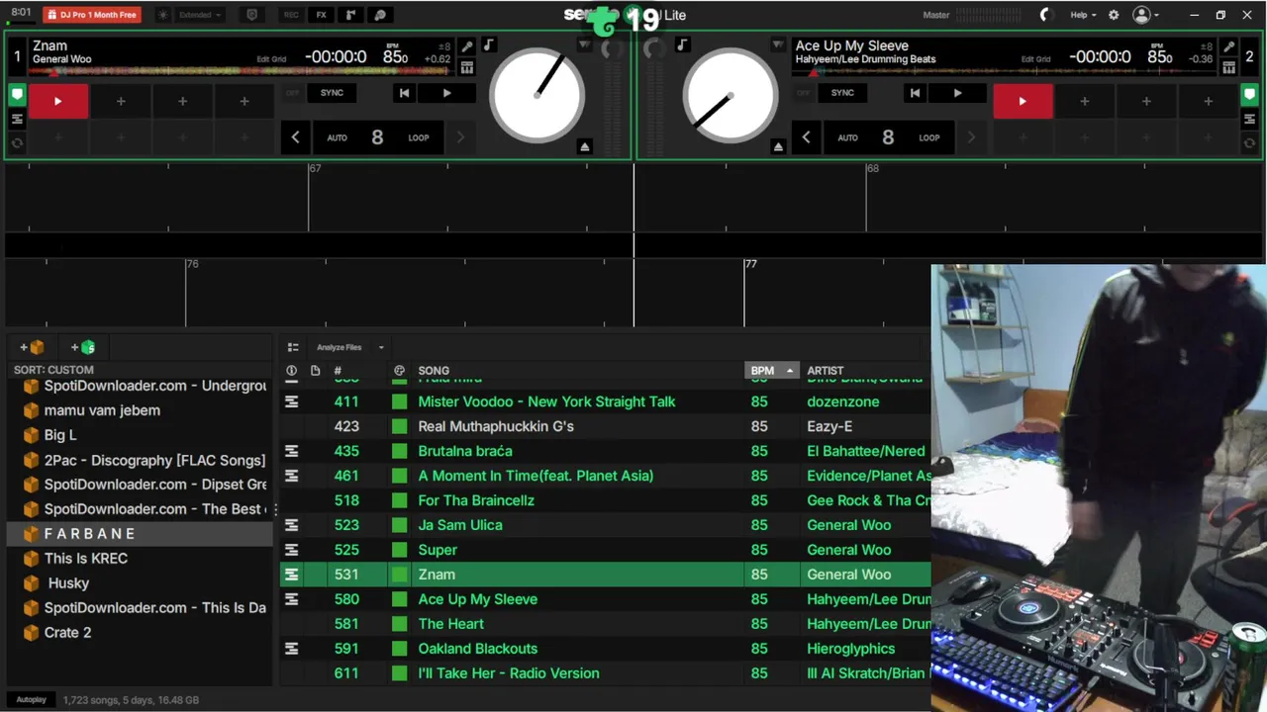The height and width of the screenshot is (712, 1267).
Task: Select deck 2 cue points tab icon
Action: [x=1249, y=96]
